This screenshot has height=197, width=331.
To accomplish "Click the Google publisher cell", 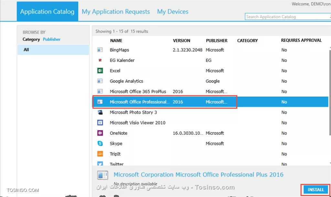I will (213, 81).
